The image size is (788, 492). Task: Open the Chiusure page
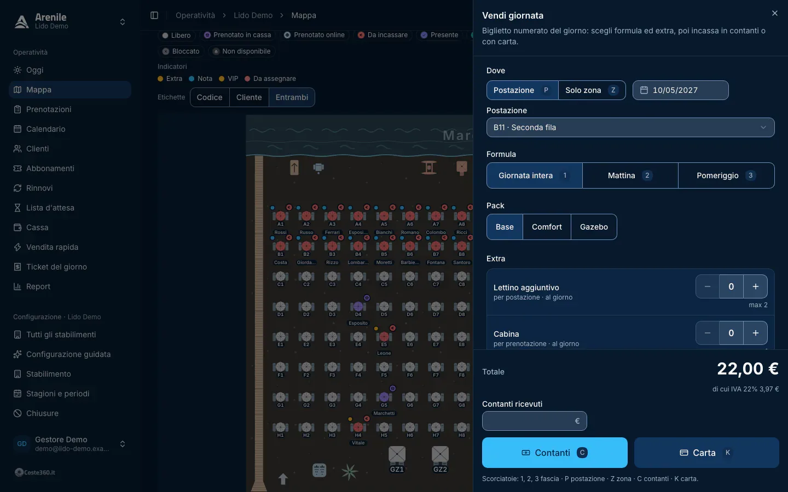[70, 413]
